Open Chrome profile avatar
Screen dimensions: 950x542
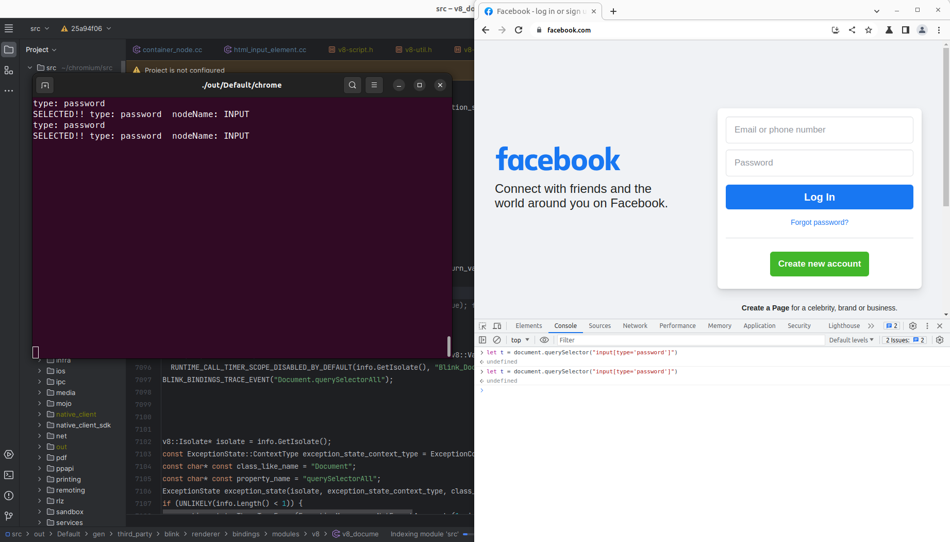922,30
